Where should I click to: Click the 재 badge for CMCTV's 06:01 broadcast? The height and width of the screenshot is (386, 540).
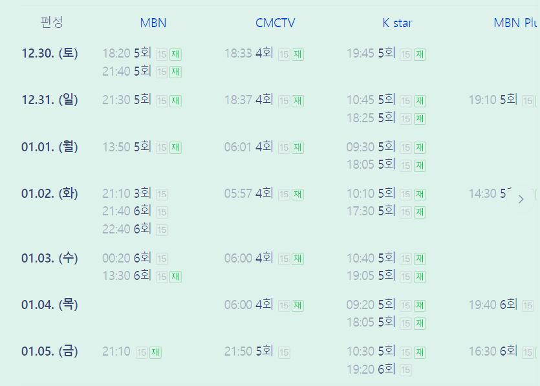point(296,147)
